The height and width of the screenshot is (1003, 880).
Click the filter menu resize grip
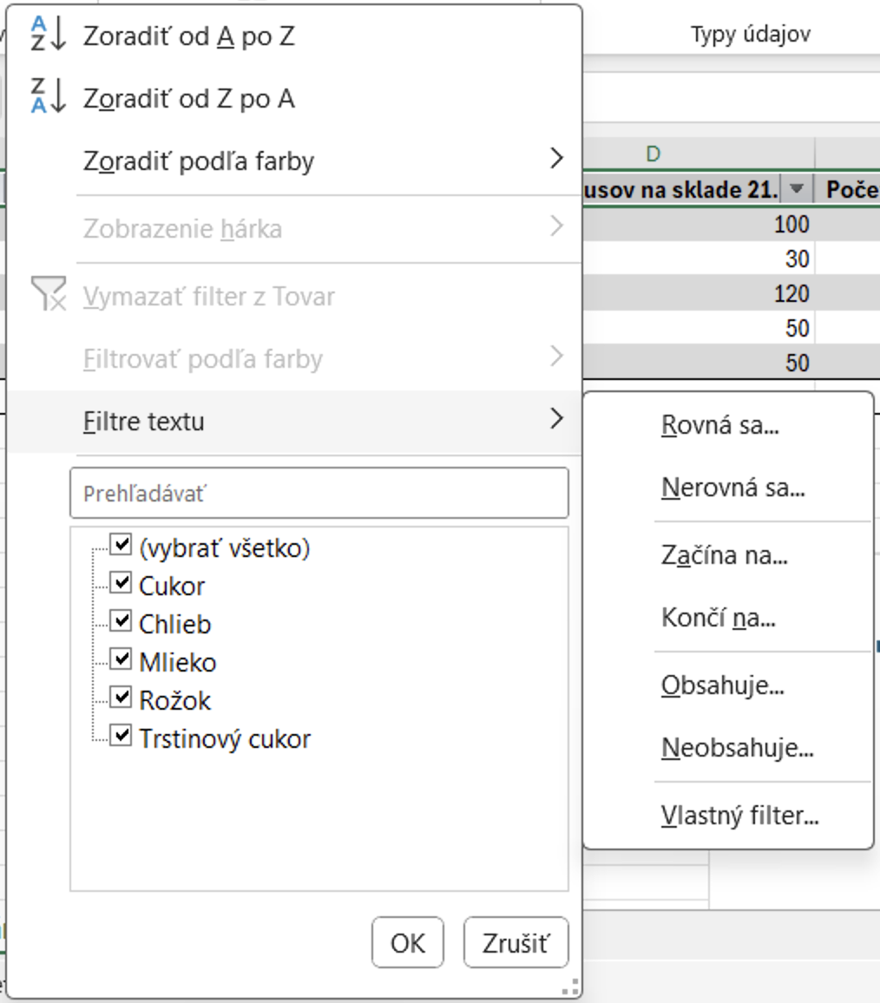click(570, 987)
